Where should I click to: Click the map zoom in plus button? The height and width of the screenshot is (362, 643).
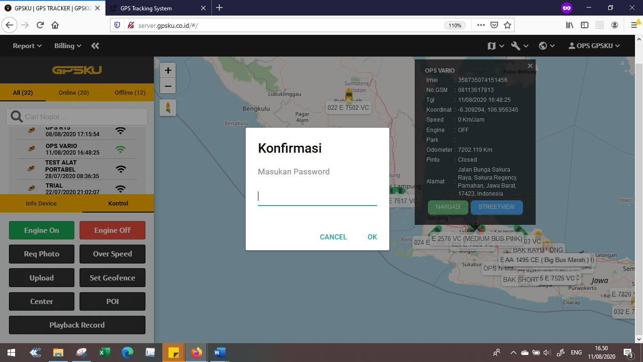[168, 71]
